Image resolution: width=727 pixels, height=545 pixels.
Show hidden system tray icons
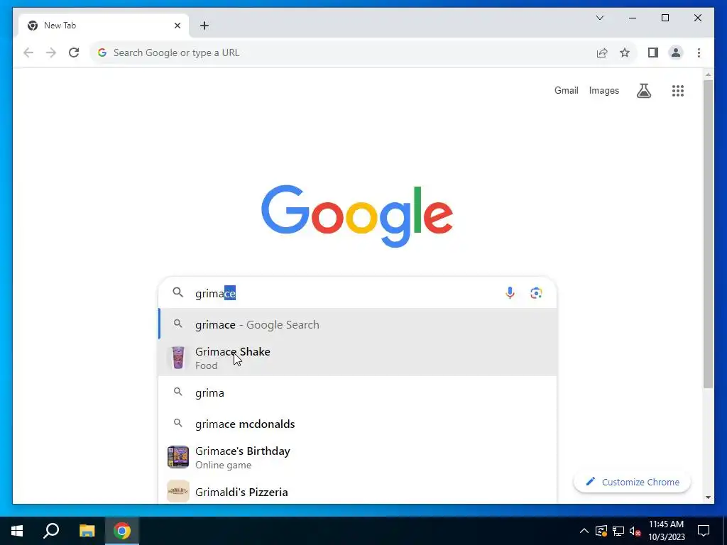[584, 531]
